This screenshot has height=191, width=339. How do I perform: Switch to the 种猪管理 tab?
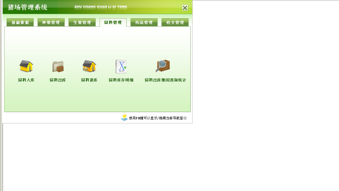tap(51, 22)
